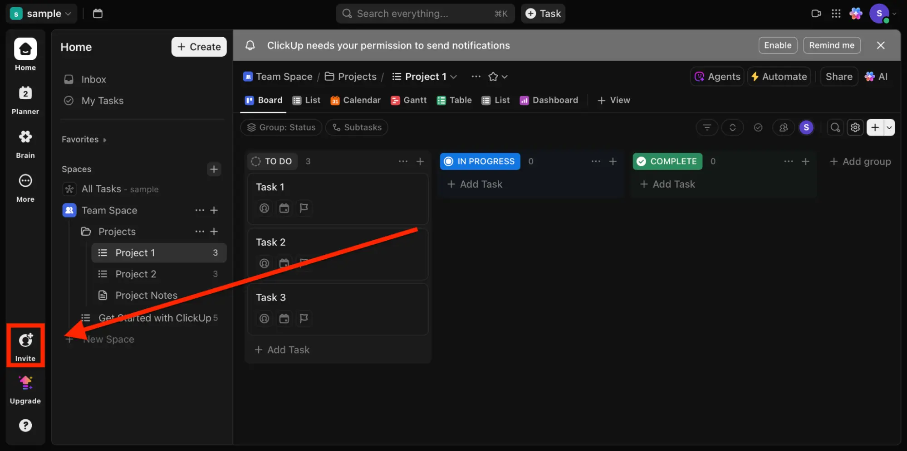Click the Search everything field
907x451 pixels.
[x=425, y=14]
